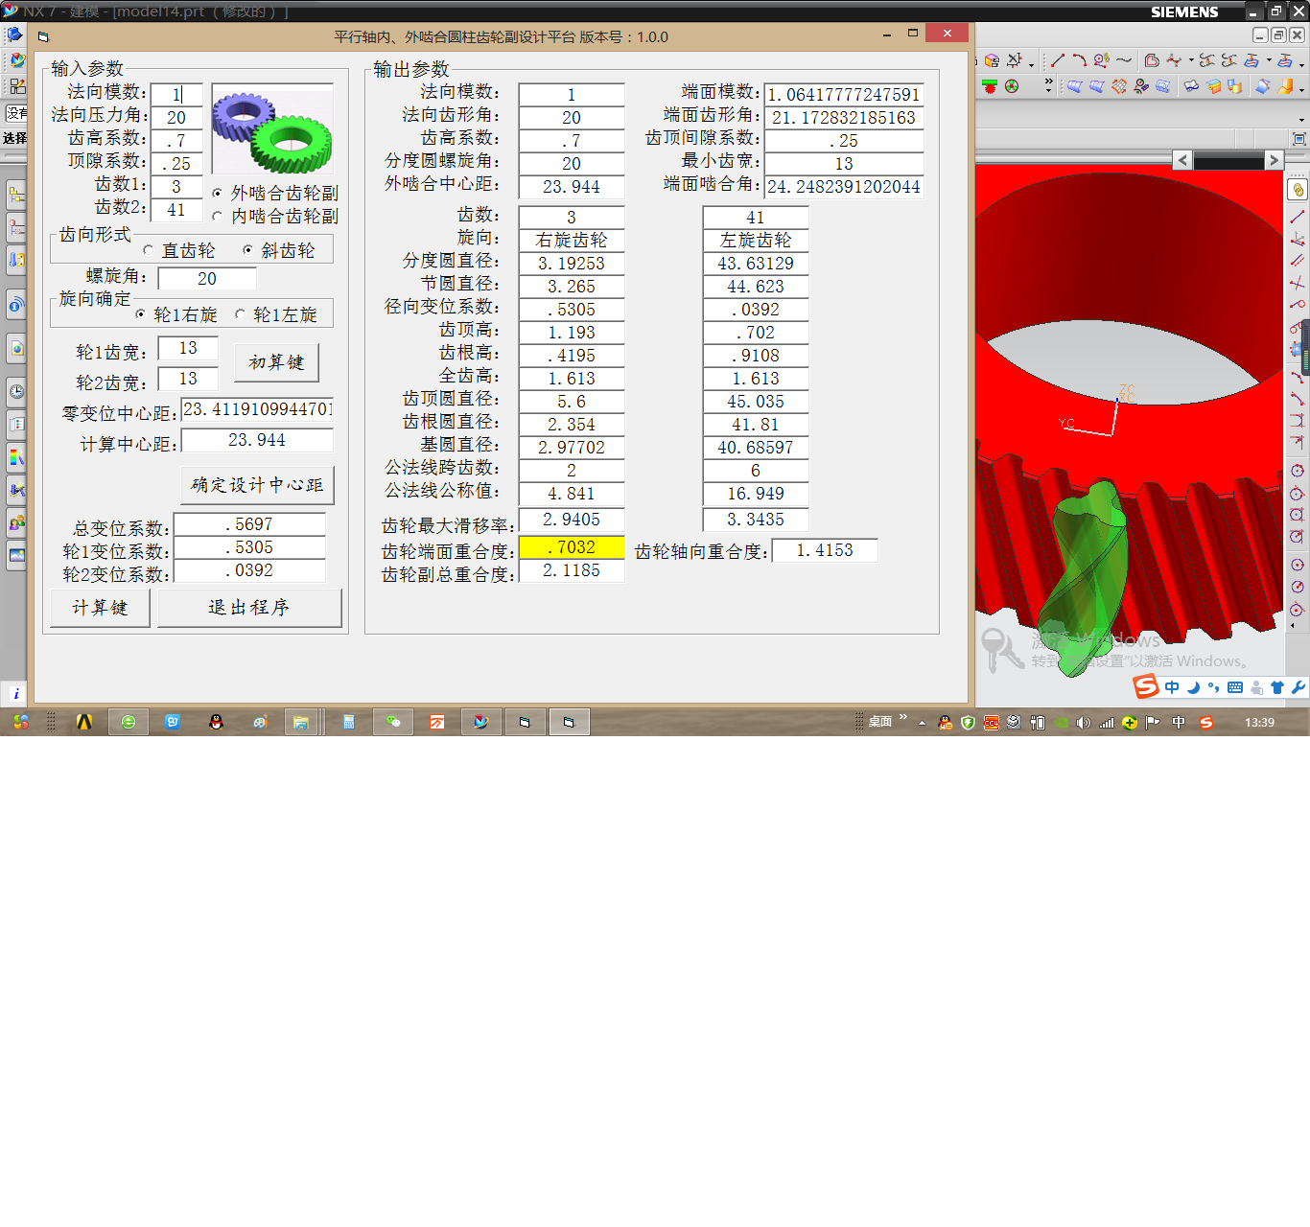Choose the Draft tool orange icon

(x=1285, y=86)
